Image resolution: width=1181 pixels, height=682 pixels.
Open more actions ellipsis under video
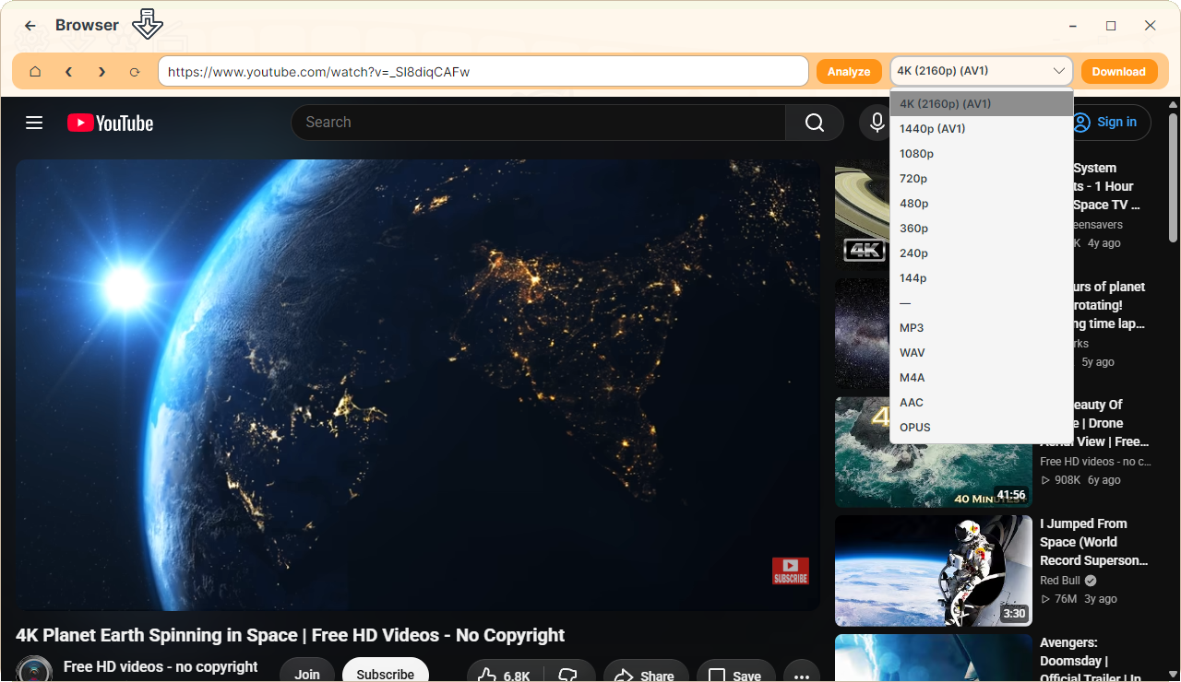[802, 675]
